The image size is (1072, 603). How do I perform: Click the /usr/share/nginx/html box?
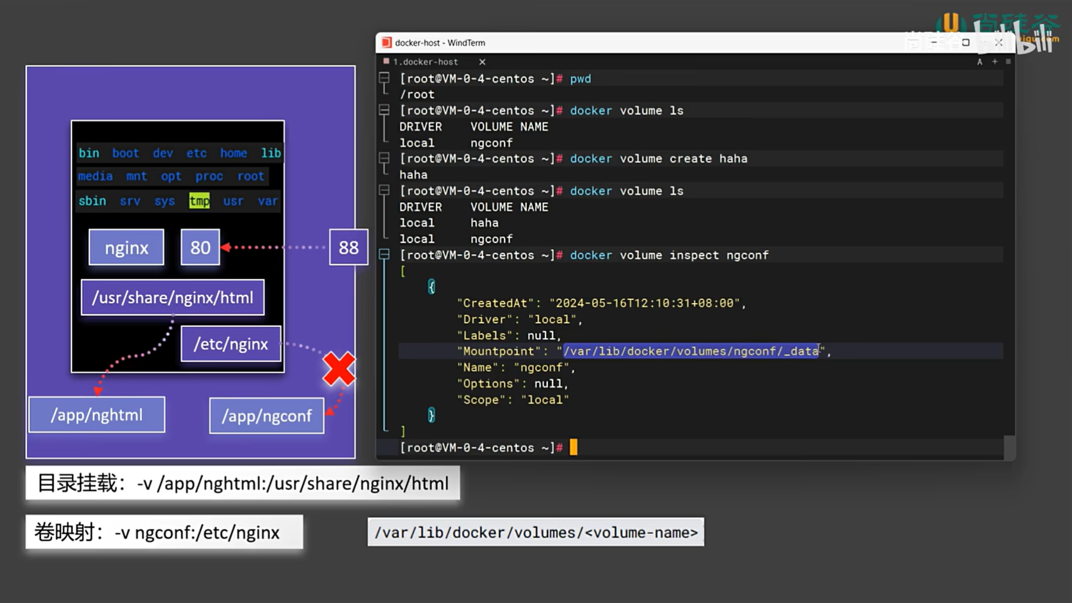coord(173,298)
